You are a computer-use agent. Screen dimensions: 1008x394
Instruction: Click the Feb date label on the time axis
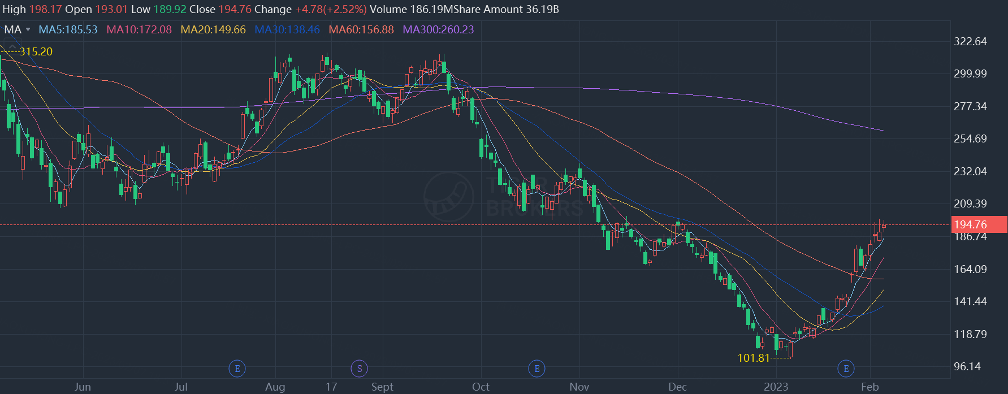[x=869, y=387]
